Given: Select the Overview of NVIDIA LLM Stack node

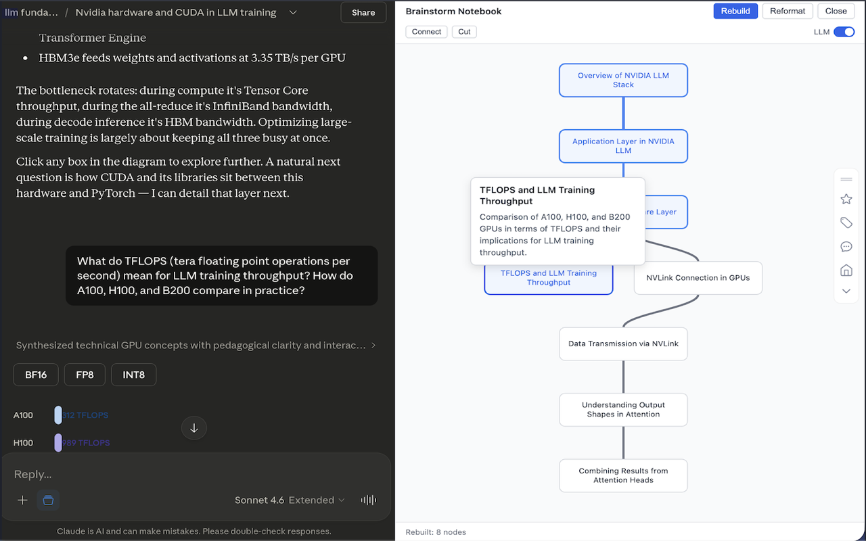Looking at the screenshot, I should pyautogui.click(x=623, y=80).
